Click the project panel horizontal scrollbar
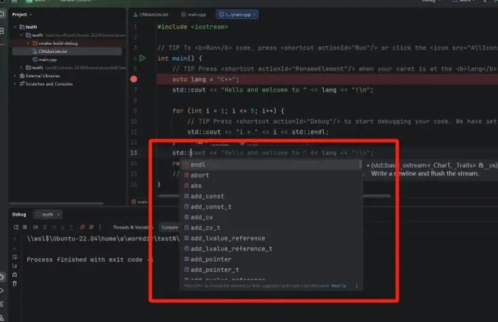The height and width of the screenshot is (322, 498). click(56, 203)
